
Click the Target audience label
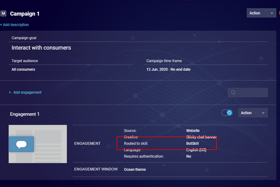click(x=25, y=61)
